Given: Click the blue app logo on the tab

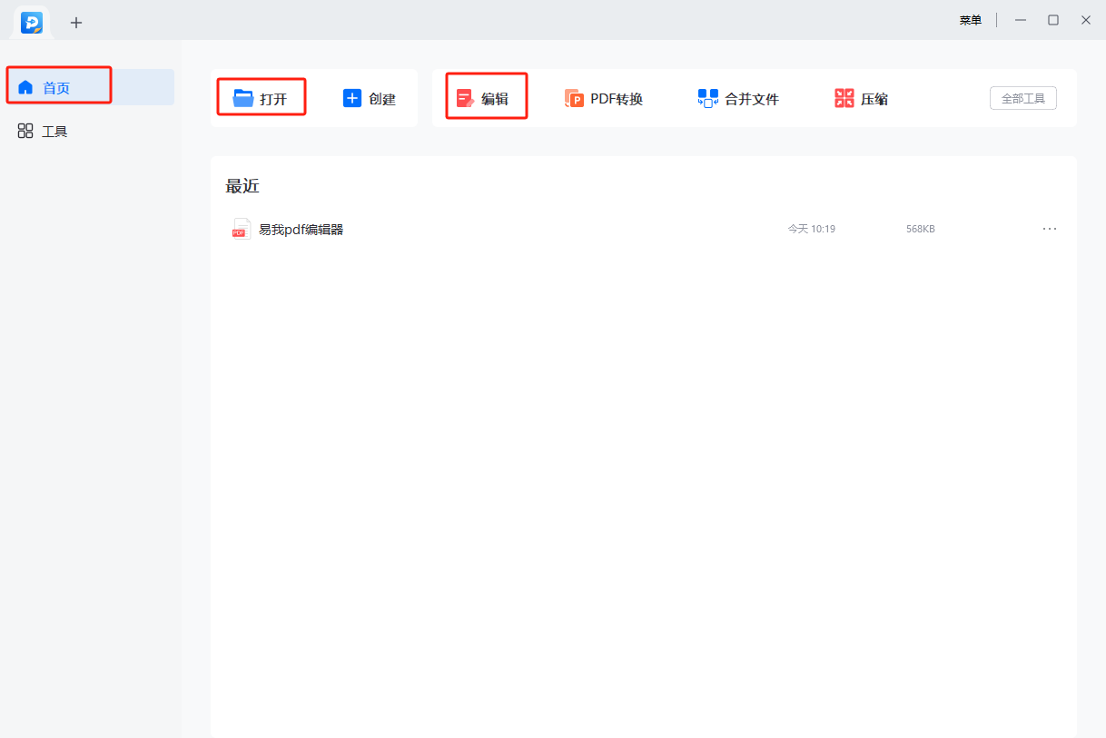Looking at the screenshot, I should pyautogui.click(x=32, y=22).
